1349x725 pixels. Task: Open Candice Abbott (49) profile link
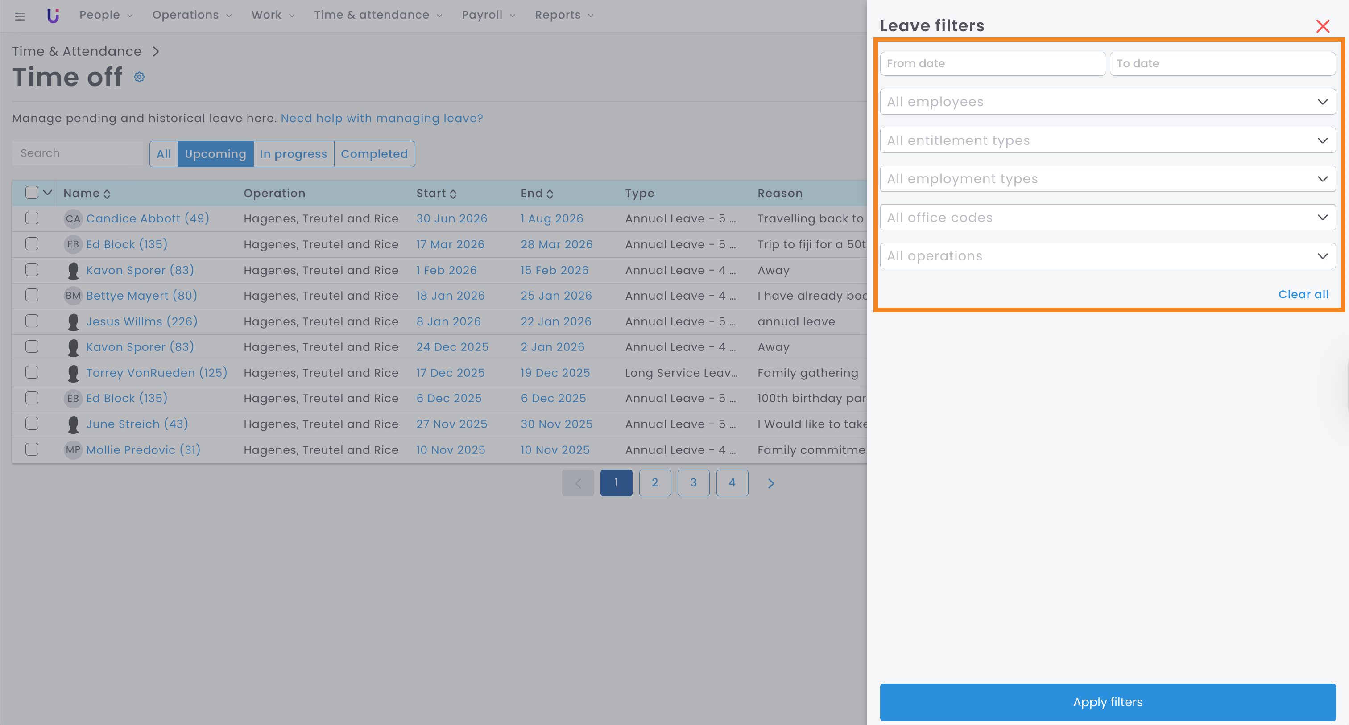coord(148,219)
